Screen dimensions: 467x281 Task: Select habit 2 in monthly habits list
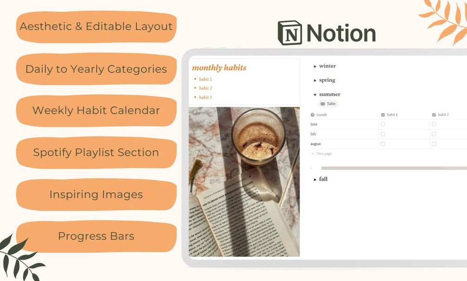point(205,88)
